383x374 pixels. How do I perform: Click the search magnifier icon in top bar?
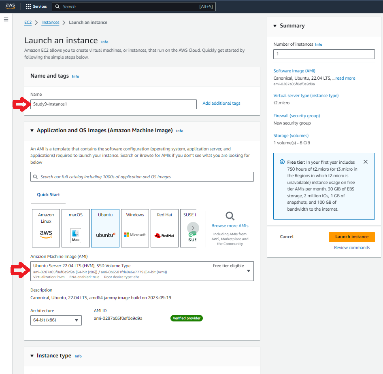tap(57, 6)
